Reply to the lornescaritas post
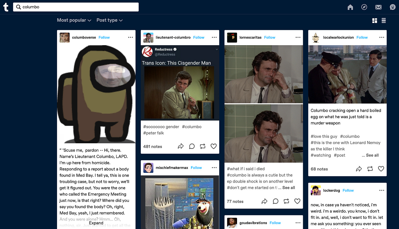The width and height of the screenshot is (399, 229). click(x=275, y=201)
